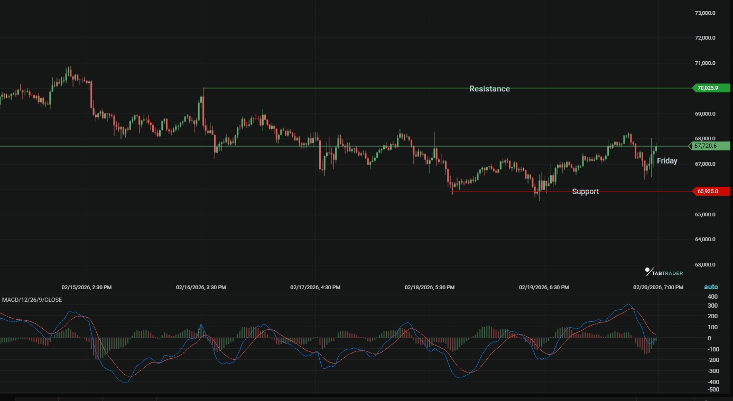
Task: Click the Friday text annotation
Action: 667,161
